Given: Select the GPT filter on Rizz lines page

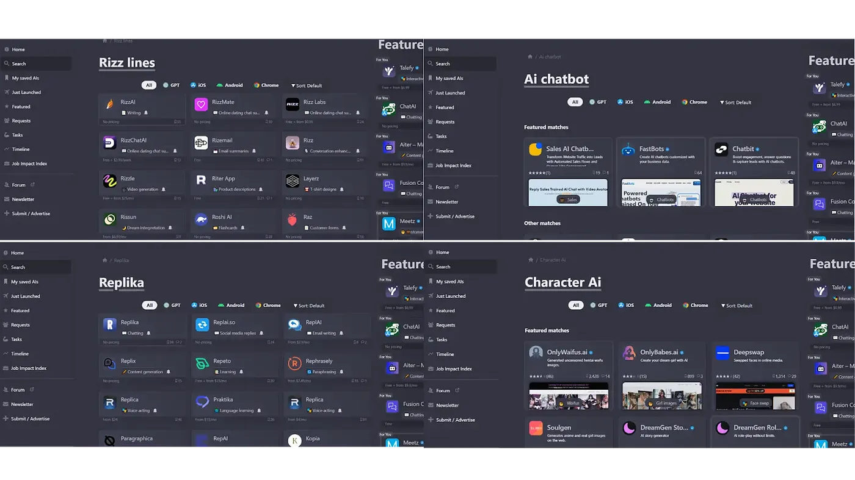Looking at the screenshot, I should click(172, 85).
